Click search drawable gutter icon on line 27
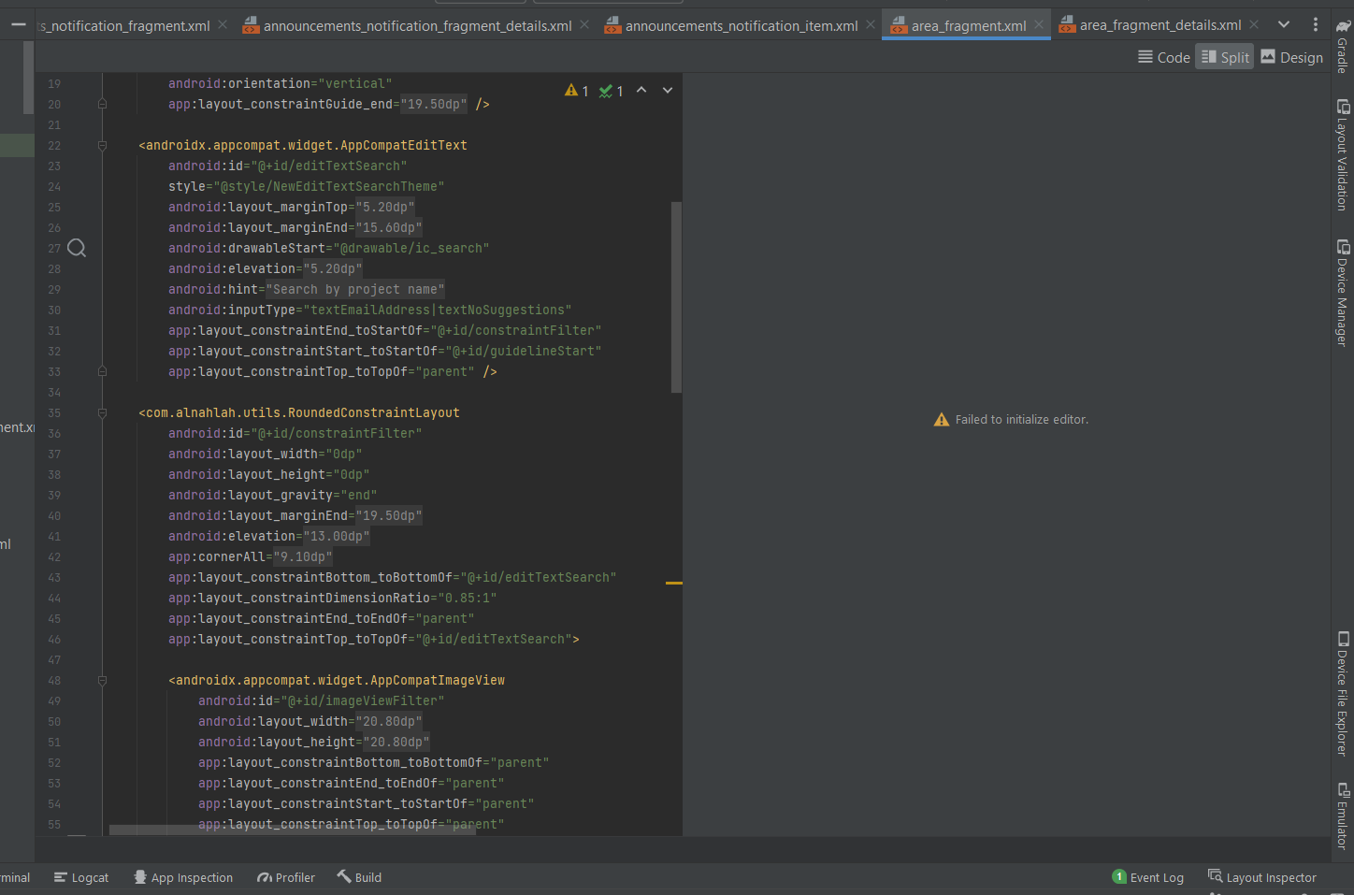The image size is (1354, 895). tap(77, 248)
